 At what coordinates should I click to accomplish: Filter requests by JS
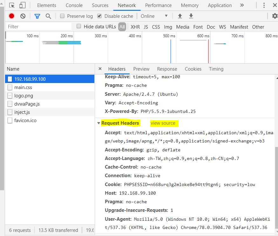[146, 27]
